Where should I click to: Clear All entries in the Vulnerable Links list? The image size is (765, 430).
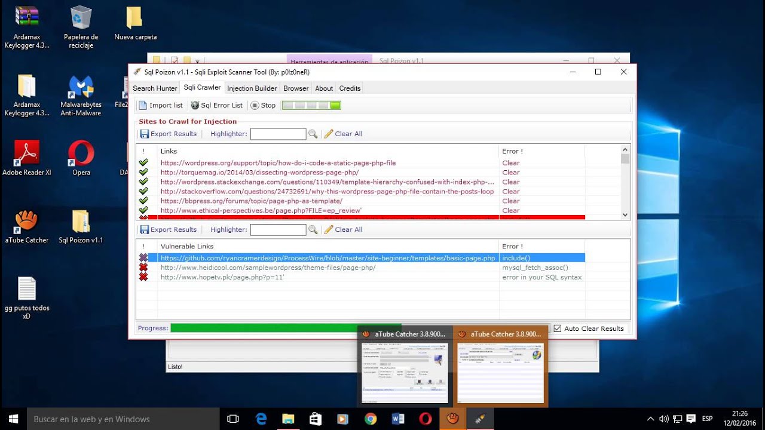(x=344, y=229)
